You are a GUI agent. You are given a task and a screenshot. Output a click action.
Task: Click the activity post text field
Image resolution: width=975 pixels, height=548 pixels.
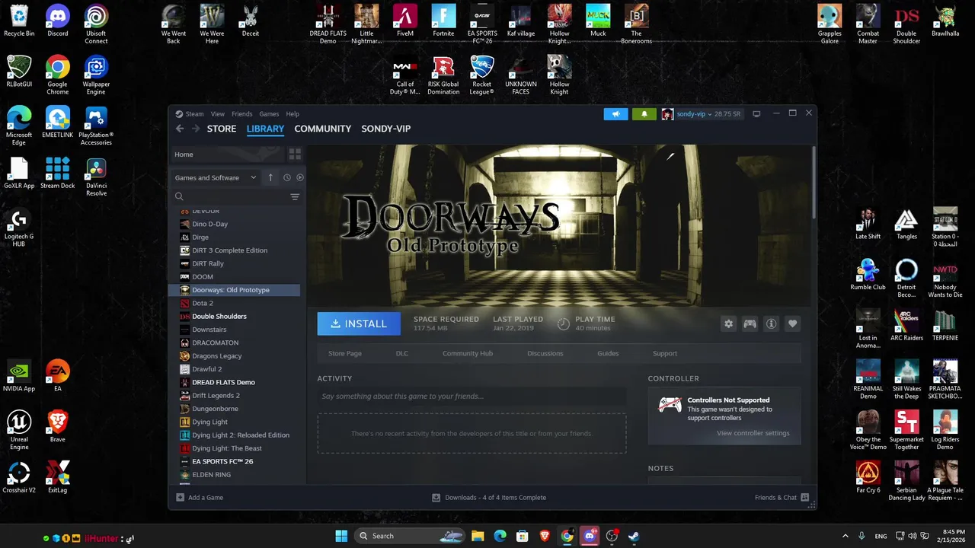(472, 396)
